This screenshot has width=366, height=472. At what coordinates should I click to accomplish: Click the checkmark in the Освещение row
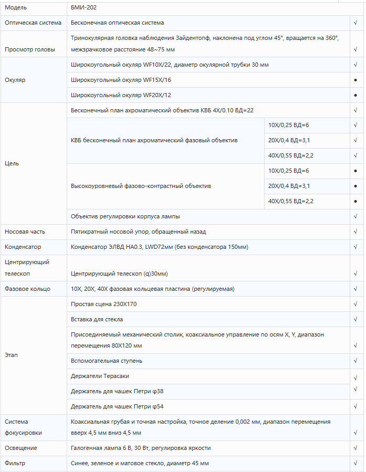pyautogui.click(x=356, y=448)
